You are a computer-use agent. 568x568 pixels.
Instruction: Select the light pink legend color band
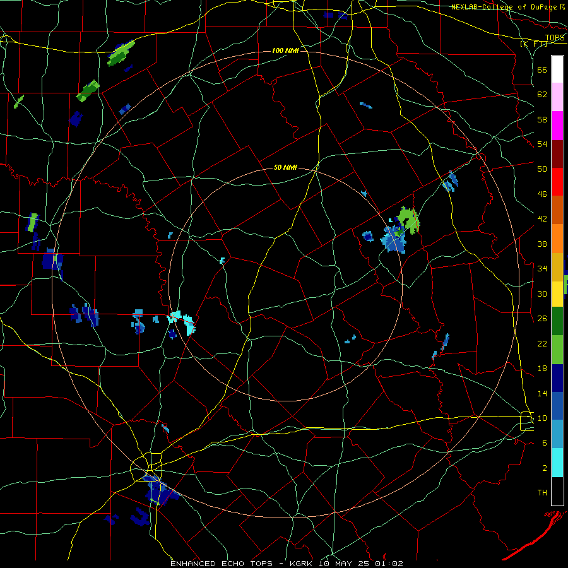pyautogui.click(x=557, y=97)
